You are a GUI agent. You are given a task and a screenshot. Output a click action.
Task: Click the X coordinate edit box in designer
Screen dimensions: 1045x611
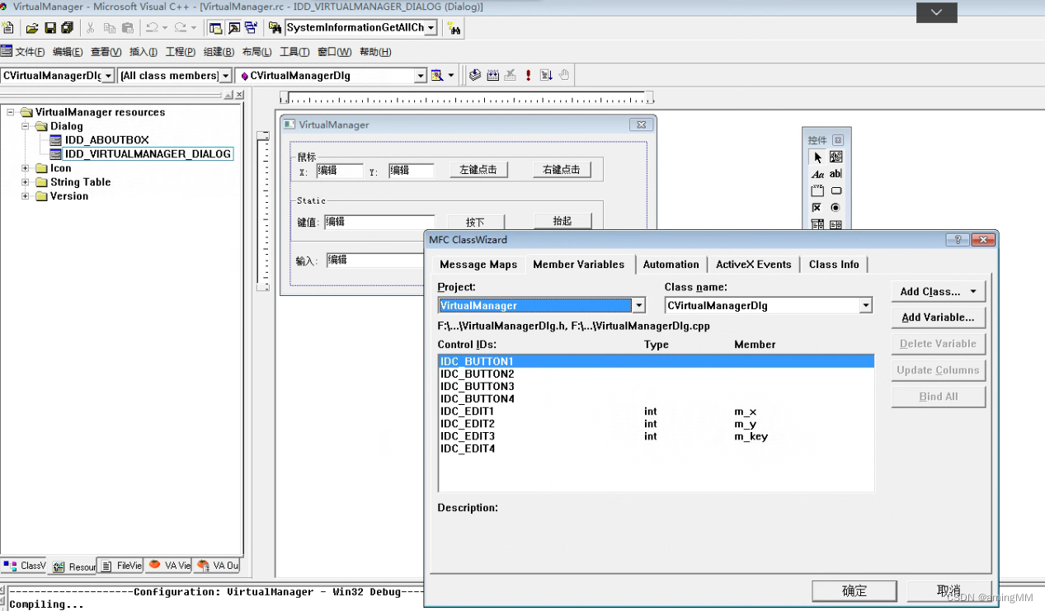(x=340, y=171)
